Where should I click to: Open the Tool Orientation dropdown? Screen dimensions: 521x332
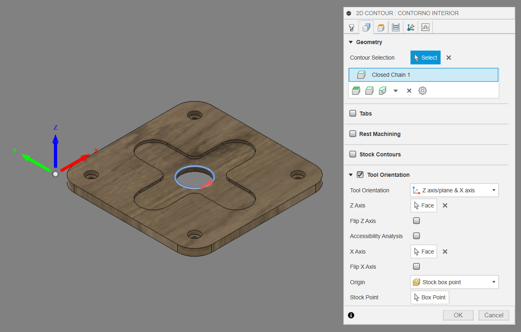click(x=454, y=190)
